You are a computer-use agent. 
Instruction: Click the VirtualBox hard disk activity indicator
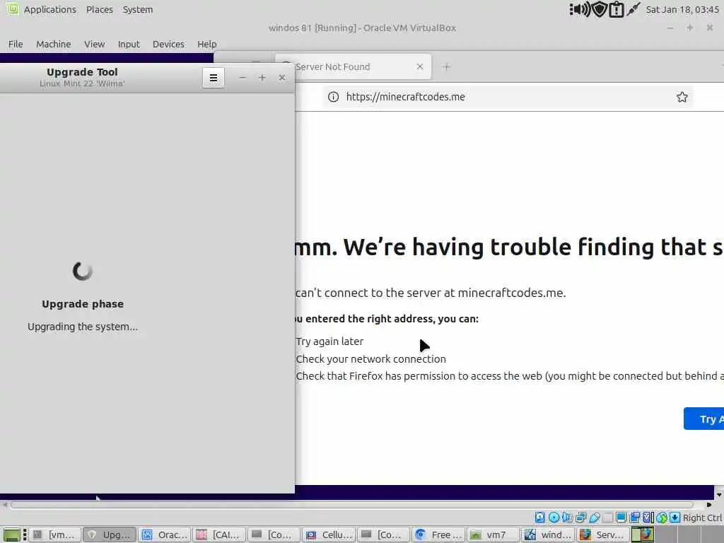tap(539, 518)
